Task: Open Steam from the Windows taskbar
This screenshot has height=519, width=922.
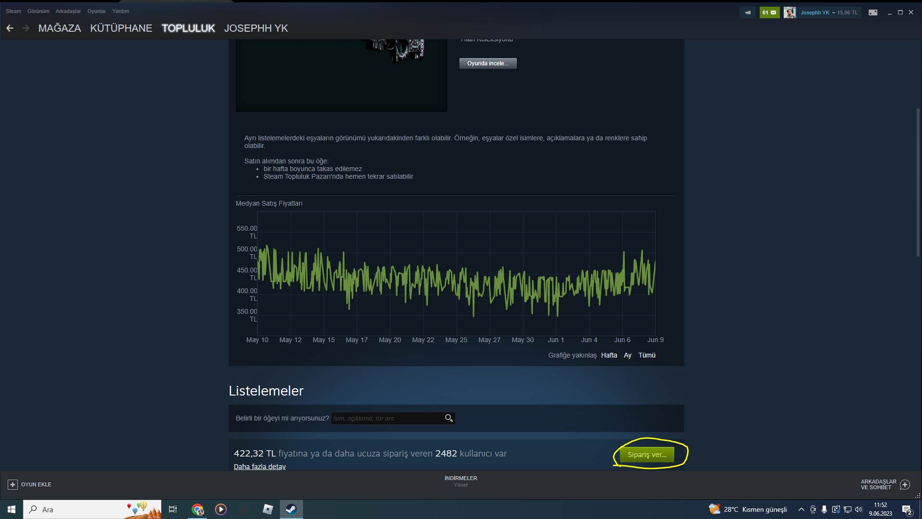Action: (x=291, y=509)
